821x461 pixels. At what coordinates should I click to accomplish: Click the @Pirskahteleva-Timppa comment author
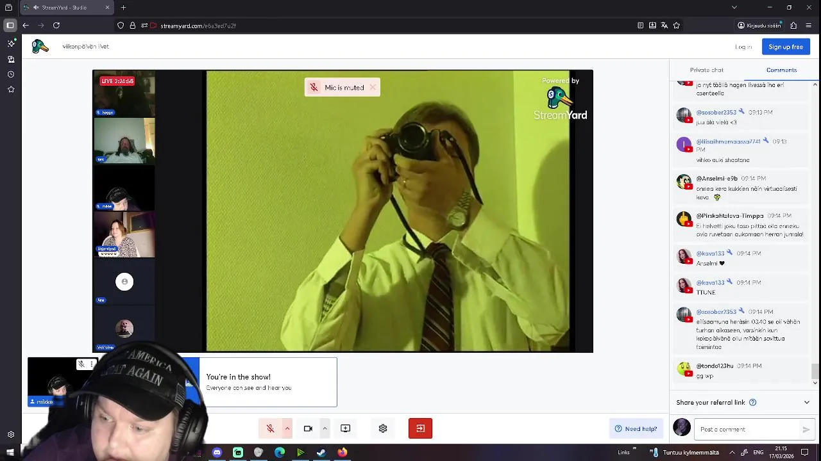(x=730, y=216)
